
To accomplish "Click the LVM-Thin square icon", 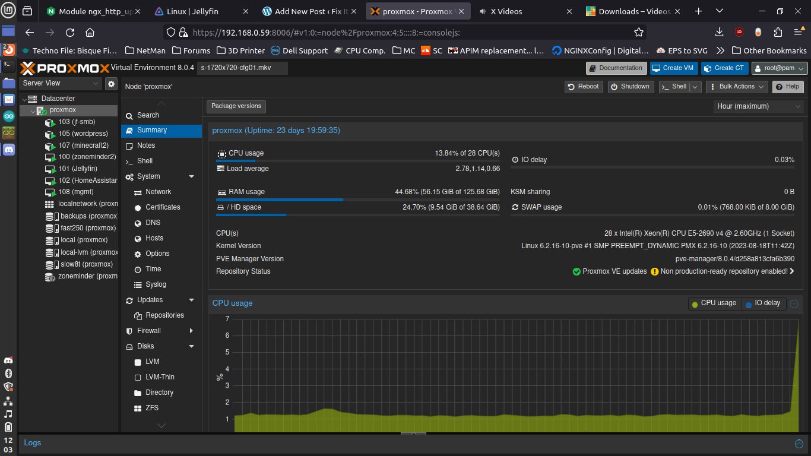I will point(138,377).
